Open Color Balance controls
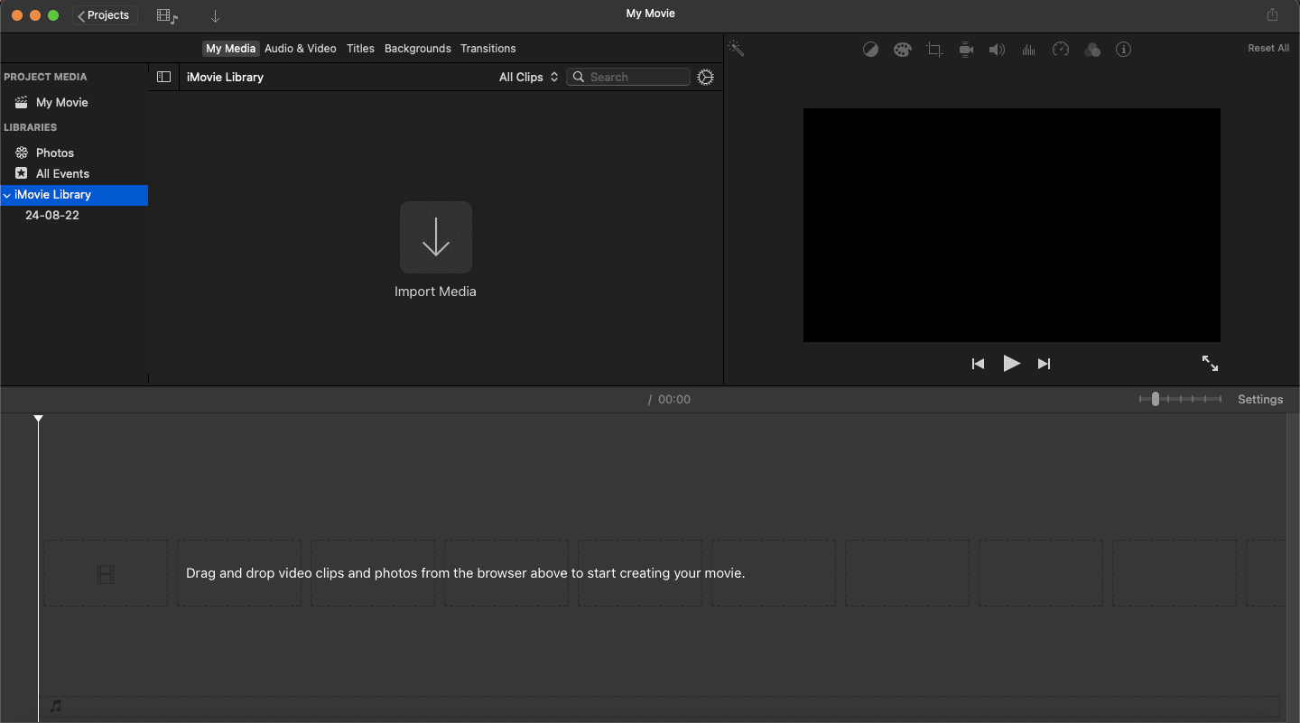The width and height of the screenshot is (1300, 723). (x=870, y=50)
